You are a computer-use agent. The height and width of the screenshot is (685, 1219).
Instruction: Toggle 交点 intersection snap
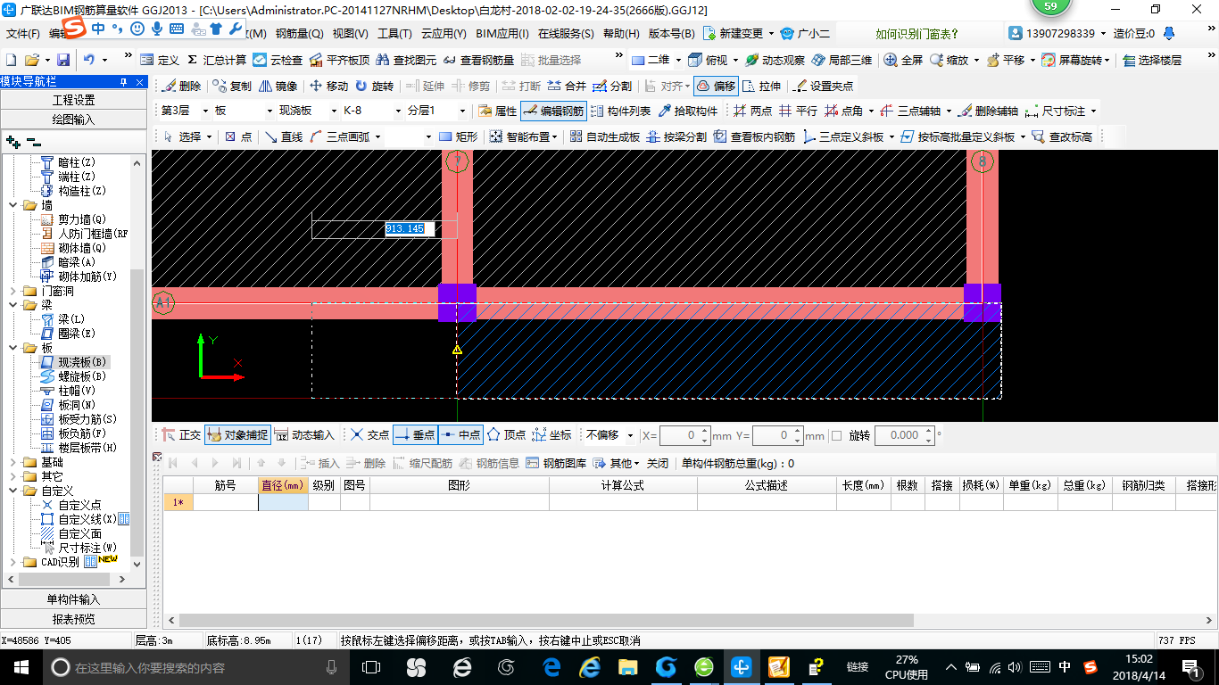[369, 435]
